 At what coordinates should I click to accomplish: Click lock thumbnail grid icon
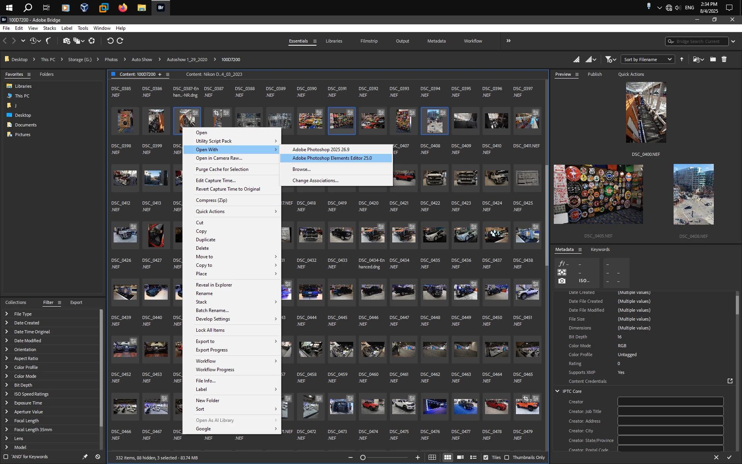point(432,457)
